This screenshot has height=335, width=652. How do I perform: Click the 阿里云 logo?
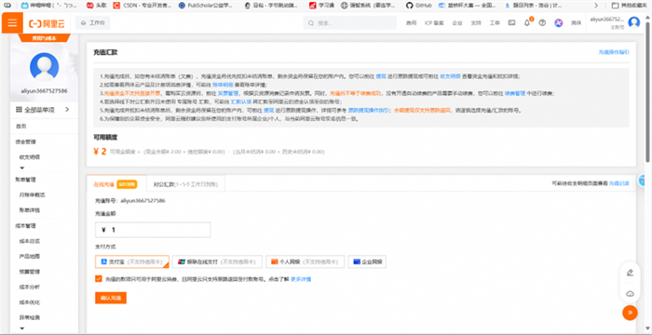(47, 23)
